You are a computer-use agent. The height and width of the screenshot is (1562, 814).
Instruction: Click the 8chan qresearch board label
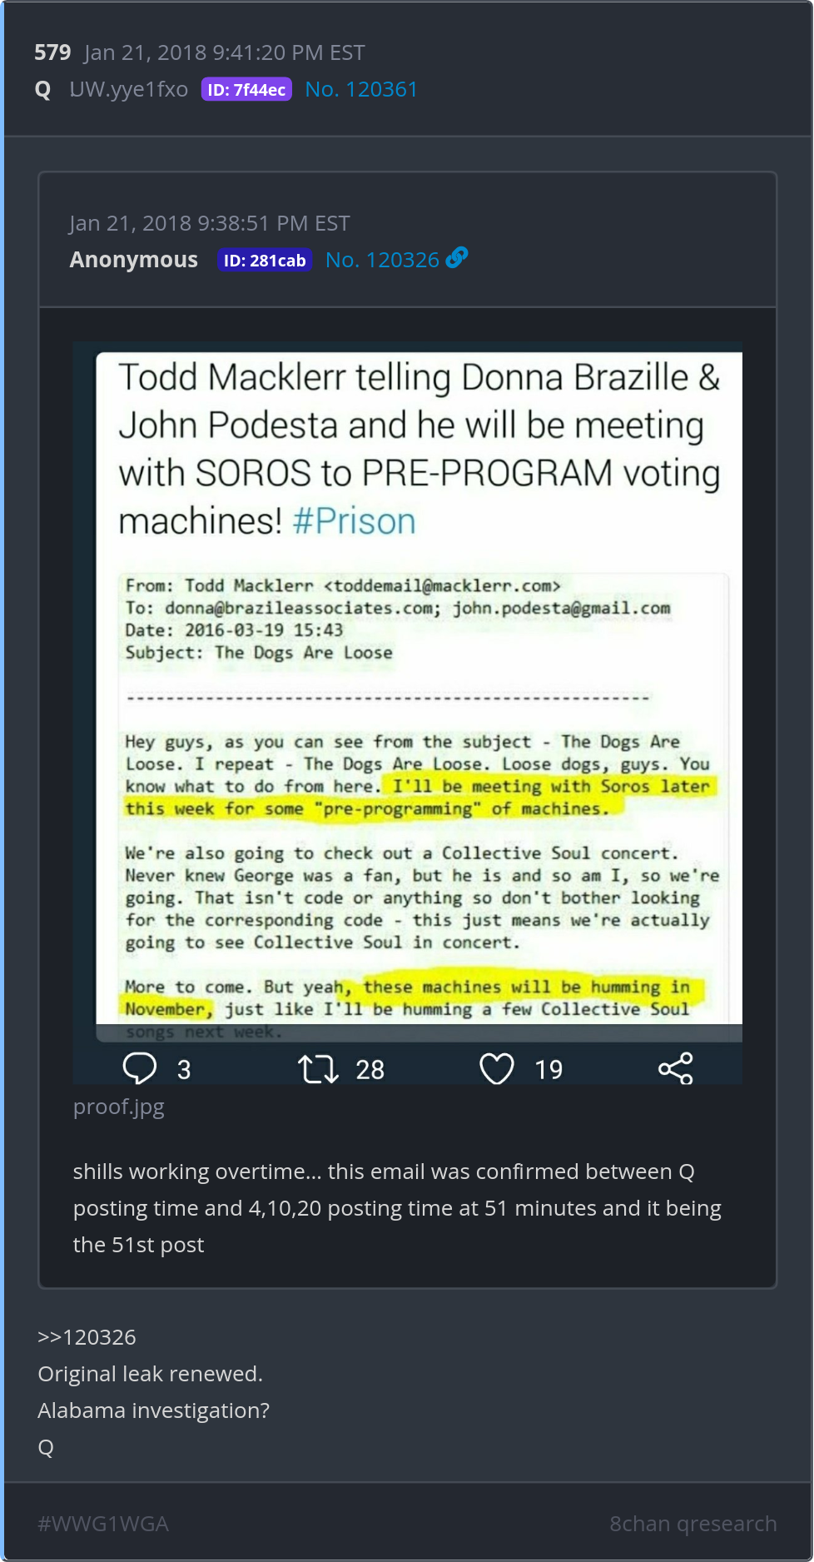[x=692, y=1524]
